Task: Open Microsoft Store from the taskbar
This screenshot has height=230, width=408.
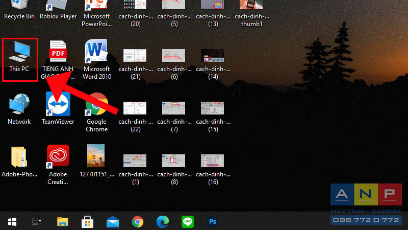Action: click(x=87, y=222)
